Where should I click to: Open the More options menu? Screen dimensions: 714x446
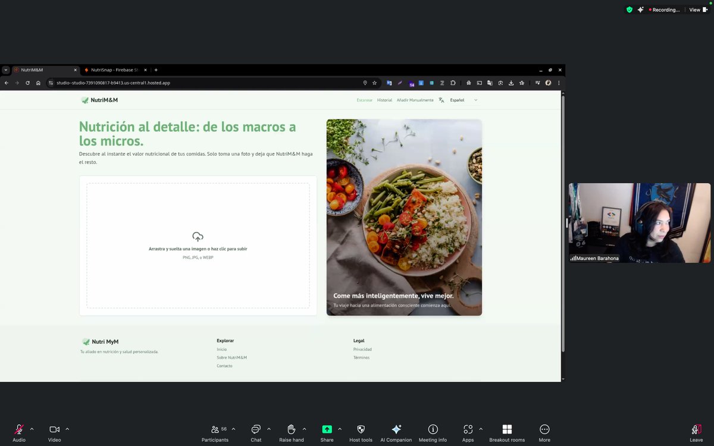(x=544, y=432)
